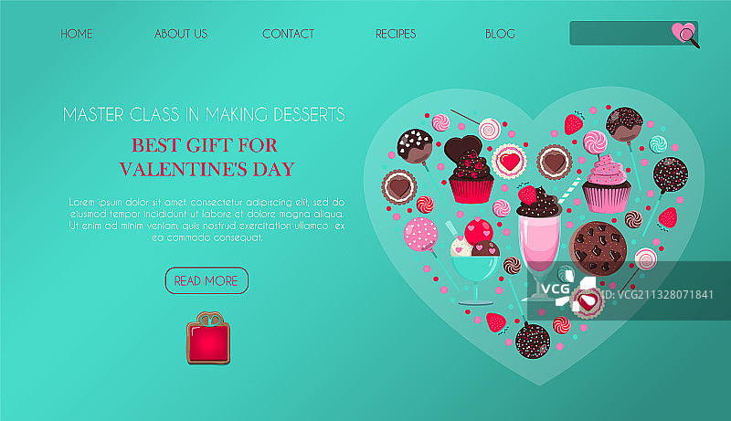731x421 pixels.
Task: Click the READ MORE button
Action: 207,280
